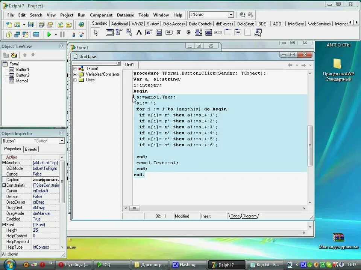
Task: Switch to the Additional palette tab
Action: [x=119, y=24]
